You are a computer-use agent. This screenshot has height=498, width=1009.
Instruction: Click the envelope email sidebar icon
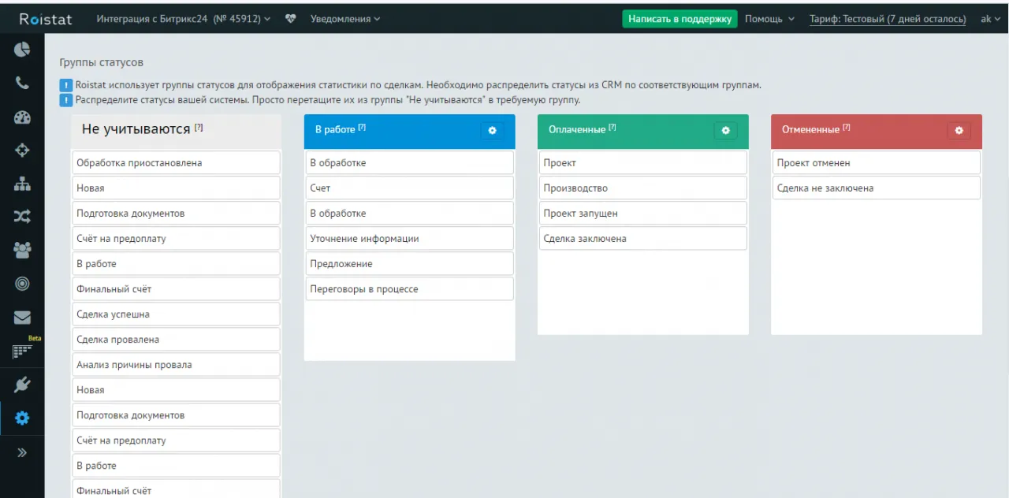tap(22, 318)
